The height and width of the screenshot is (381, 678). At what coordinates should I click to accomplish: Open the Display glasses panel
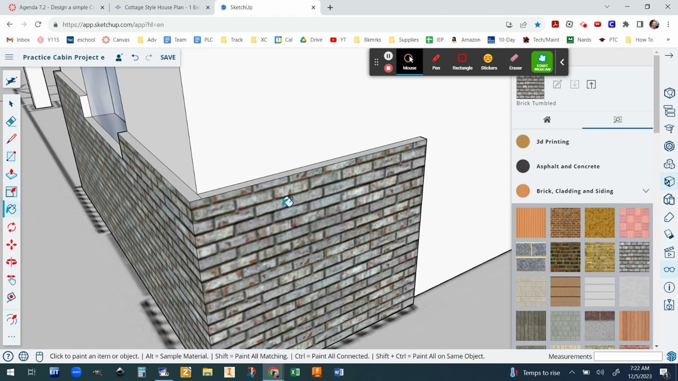669,269
